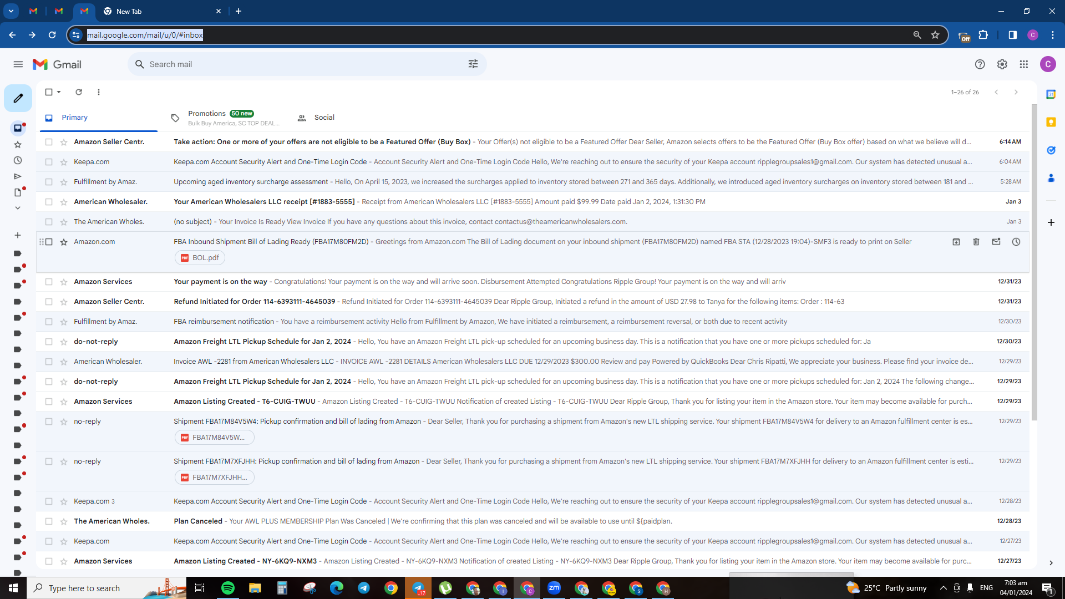The height and width of the screenshot is (599, 1065).
Task: Open Chrome three-dot menu
Action: [1053, 35]
